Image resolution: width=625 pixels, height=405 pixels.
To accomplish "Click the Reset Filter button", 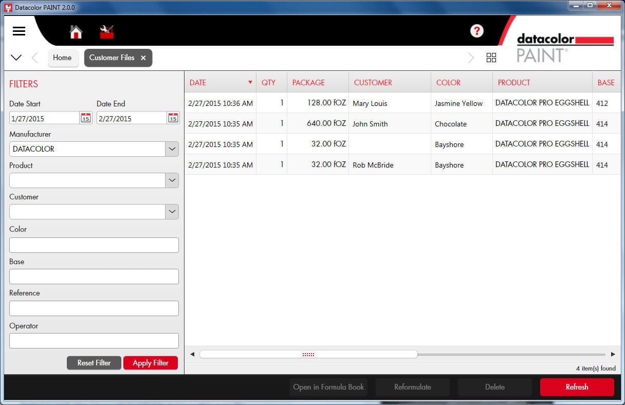I will coord(94,363).
